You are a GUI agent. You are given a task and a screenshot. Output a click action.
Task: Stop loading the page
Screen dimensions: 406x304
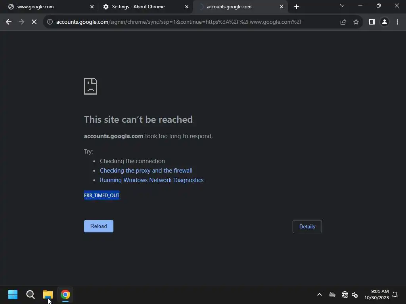pos(34,22)
